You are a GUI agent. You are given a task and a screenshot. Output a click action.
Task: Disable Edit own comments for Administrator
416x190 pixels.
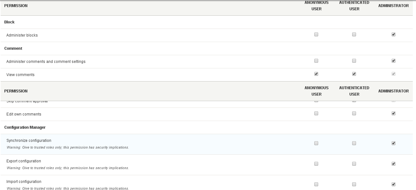393,113
